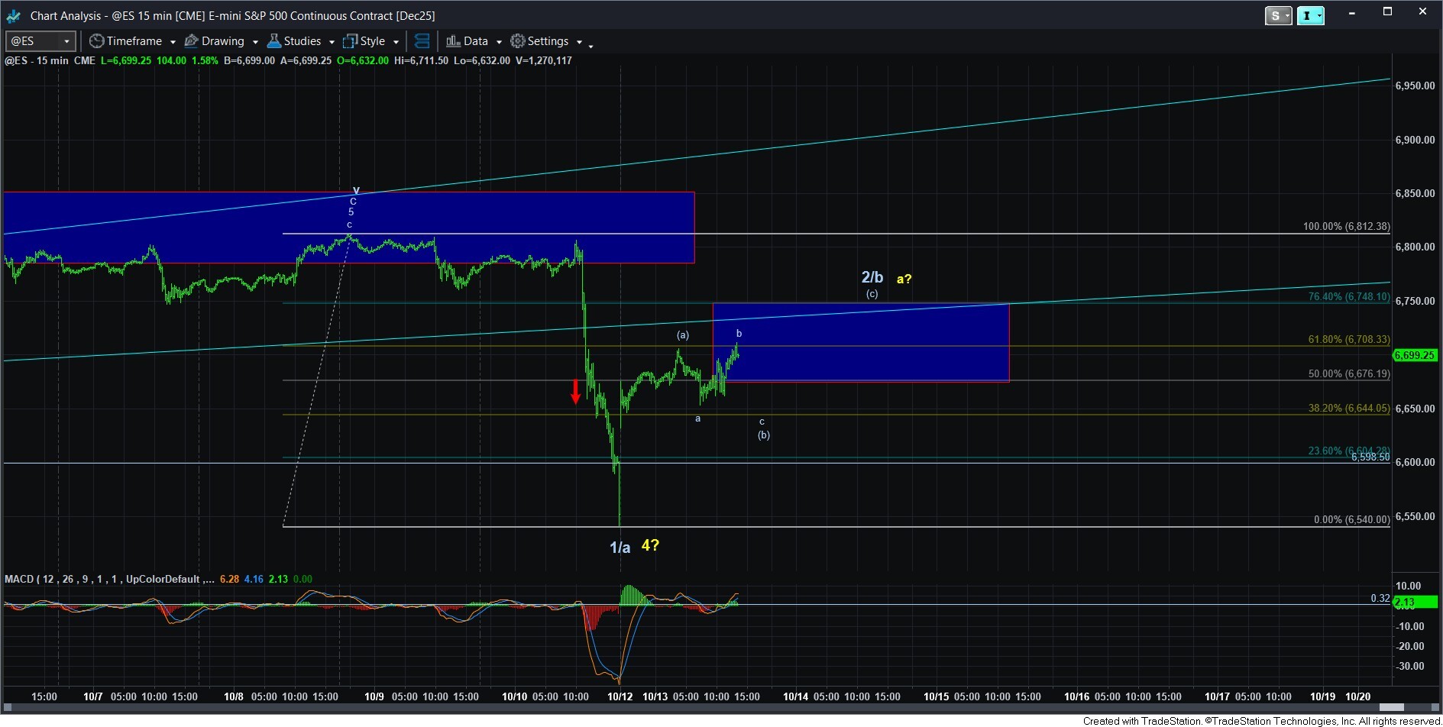
Task: Open the Drawing menu label
Action: pos(222,41)
